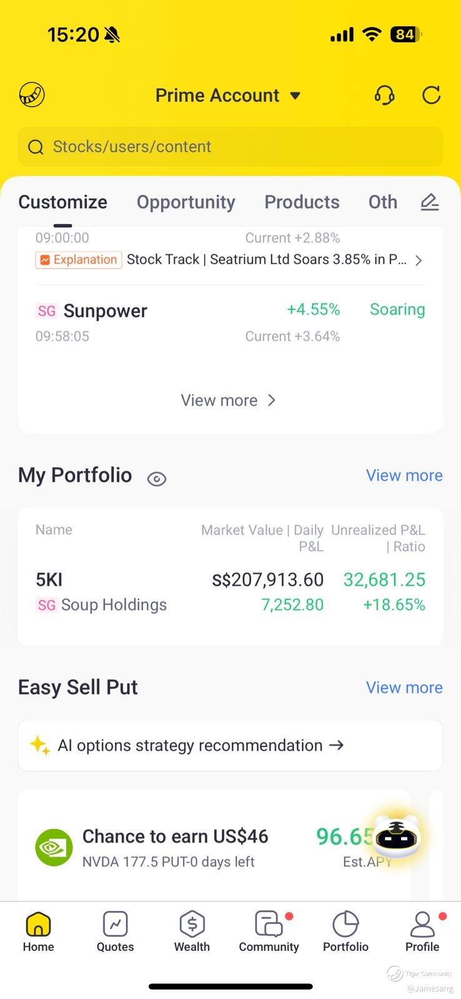Viewport: 461px width, 999px height.
Task: Open the Profile page
Action: (x=422, y=931)
